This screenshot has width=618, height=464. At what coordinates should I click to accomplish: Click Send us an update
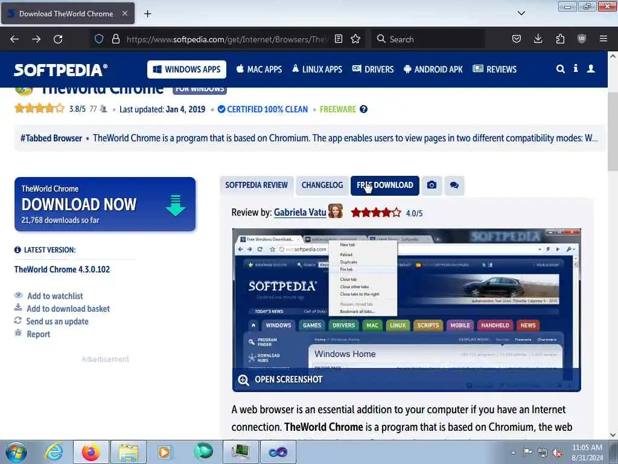(x=57, y=321)
